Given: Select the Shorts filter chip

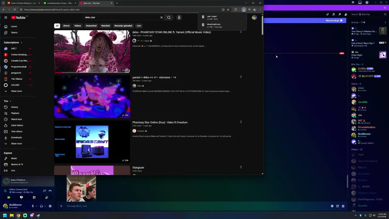Looking at the screenshot, I should (66, 26).
